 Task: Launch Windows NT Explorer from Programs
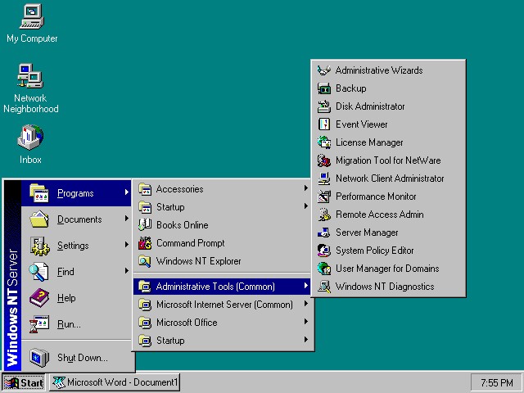click(222, 261)
